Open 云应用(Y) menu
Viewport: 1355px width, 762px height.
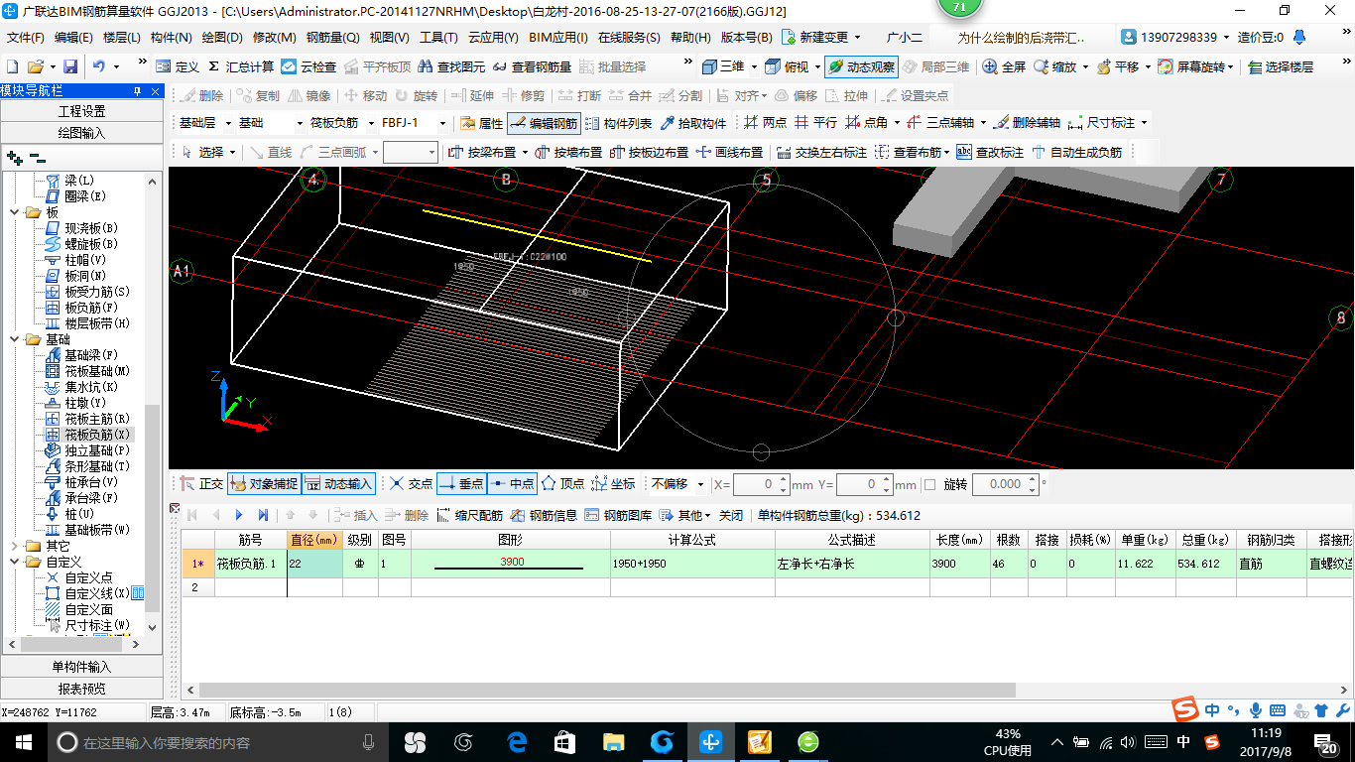tap(493, 38)
